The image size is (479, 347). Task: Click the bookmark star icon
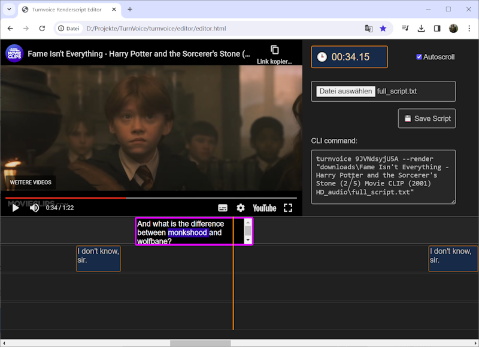click(x=383, y=28)
